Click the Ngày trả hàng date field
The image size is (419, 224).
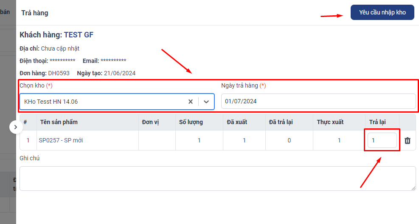pos(318,101)
